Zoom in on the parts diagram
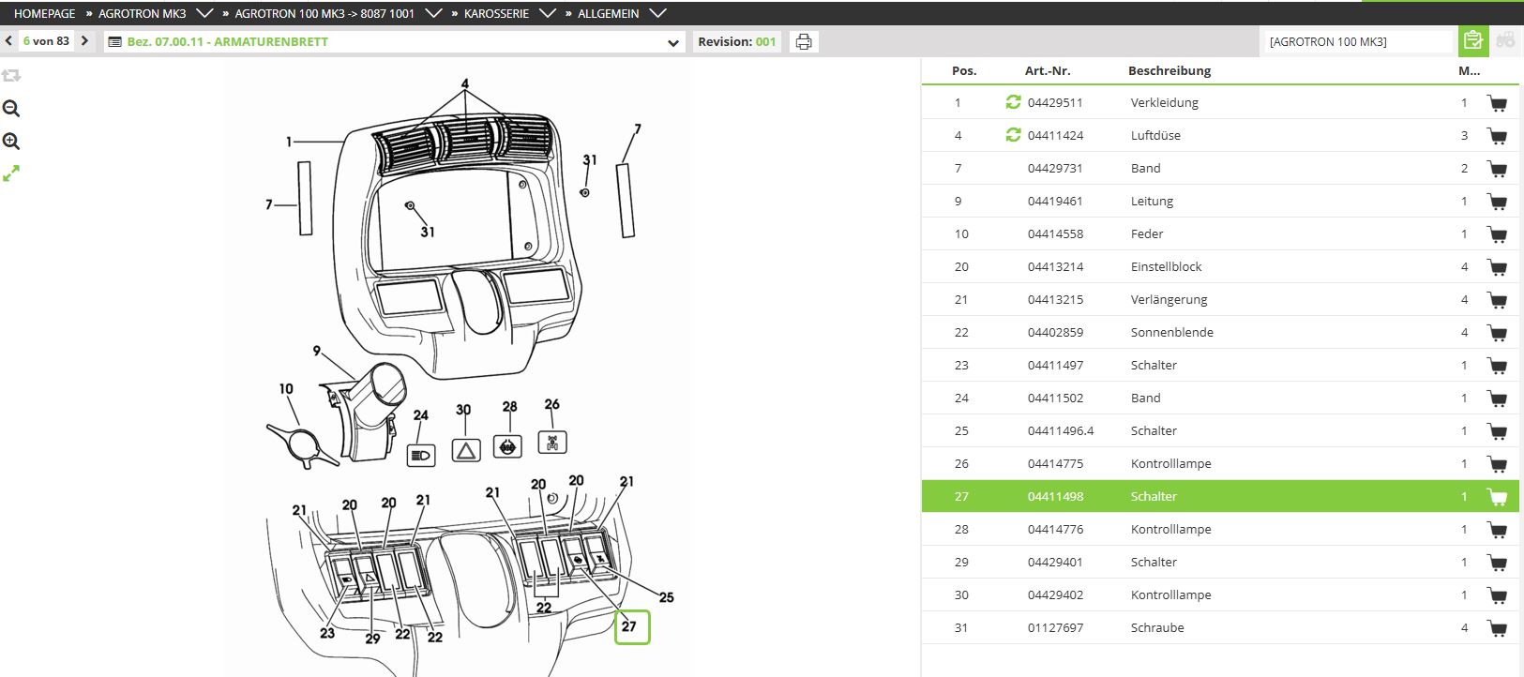The width and height of the screenshot is (1524, 677). (11, 142)
